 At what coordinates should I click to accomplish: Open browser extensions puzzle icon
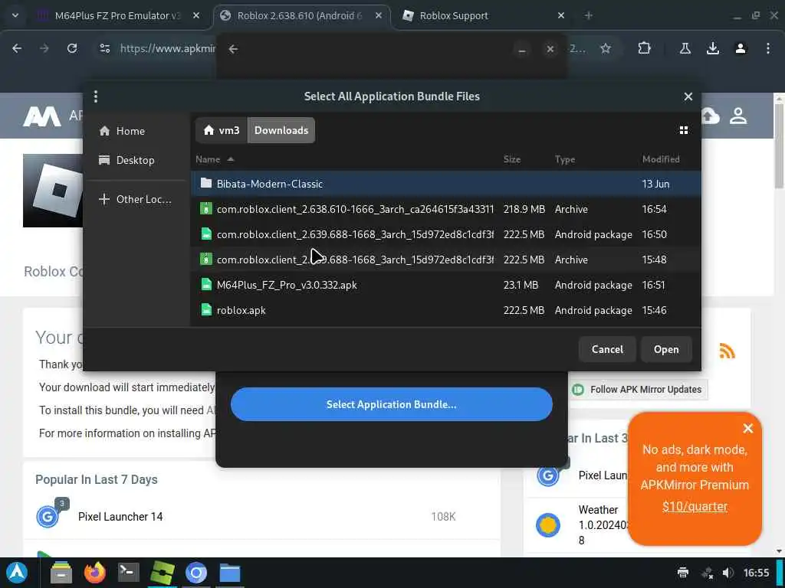tap(644, 48)
